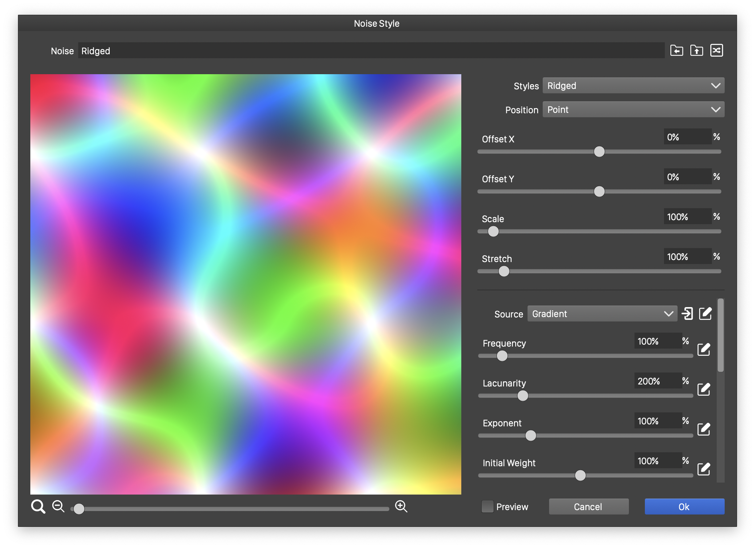Open the Exponent edit icon
The image size is (755, 548).
tap(704, 430)
